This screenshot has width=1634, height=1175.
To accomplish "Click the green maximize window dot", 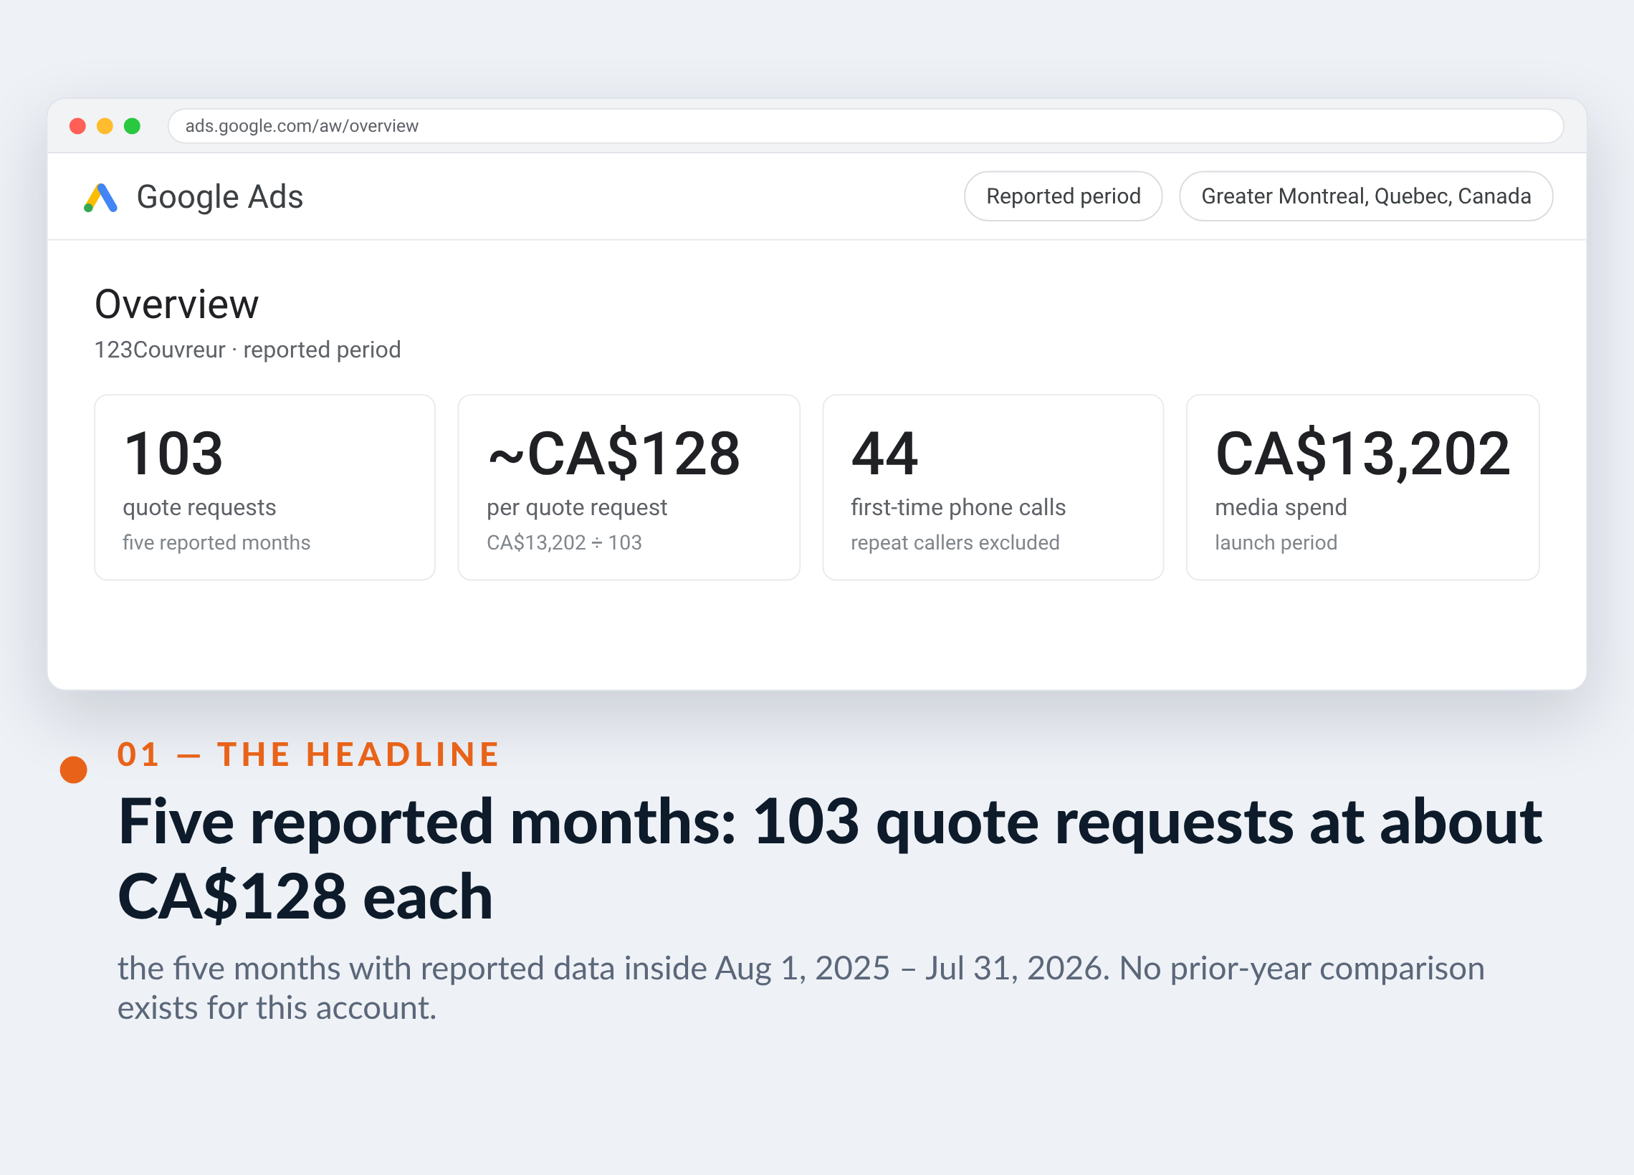I will tap(132, 126).
